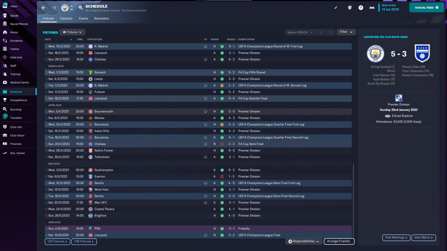Click the Leicester crest in match panel

[x=422, y=53]
